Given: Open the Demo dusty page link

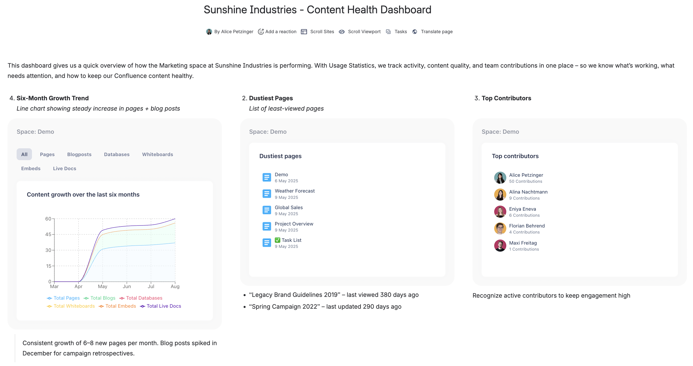Looking at the screenshot, I should [x=281, y=175].
